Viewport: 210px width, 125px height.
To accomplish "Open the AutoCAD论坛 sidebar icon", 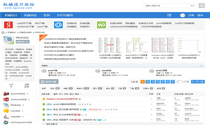I will click(x=6, y=94).
